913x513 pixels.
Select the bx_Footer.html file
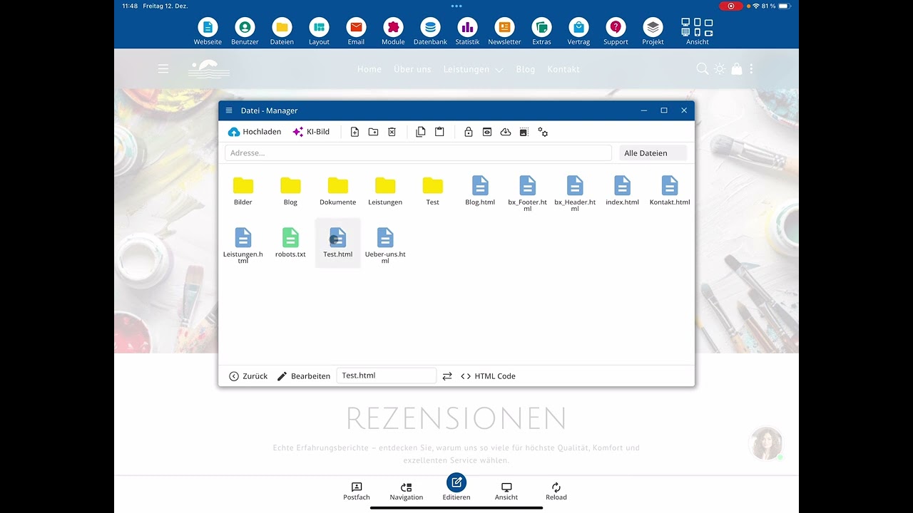coord(528,193)
